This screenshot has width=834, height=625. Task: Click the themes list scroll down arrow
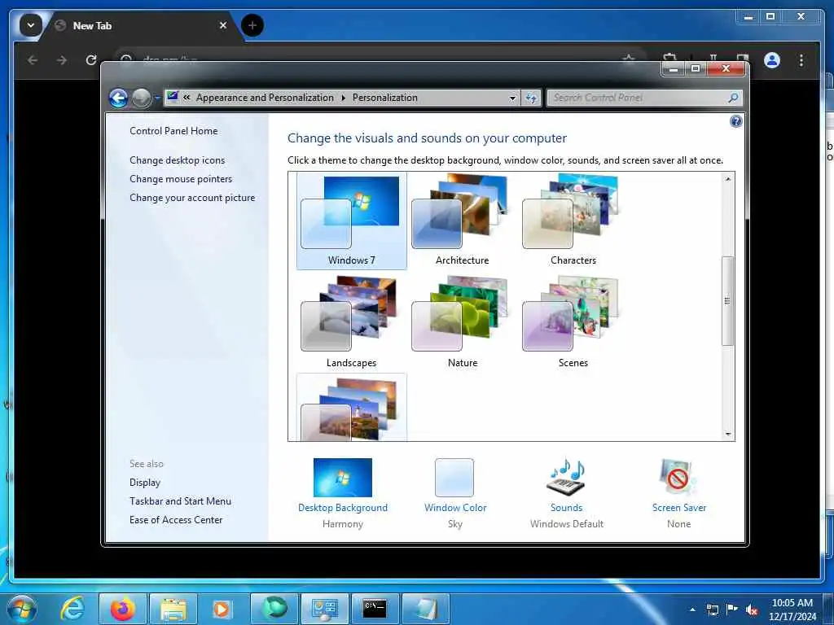(728, 435)
